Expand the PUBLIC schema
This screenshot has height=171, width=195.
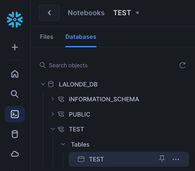(x=53, y=114)
